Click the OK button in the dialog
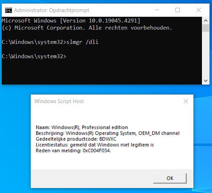 (x=170, y=178)
